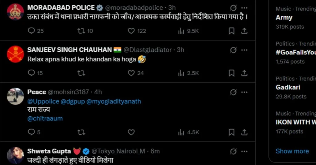This screenshot has width=316, height=165.
Task: Reply to the Moradabad Police post
Action: [x=31, y=31]
